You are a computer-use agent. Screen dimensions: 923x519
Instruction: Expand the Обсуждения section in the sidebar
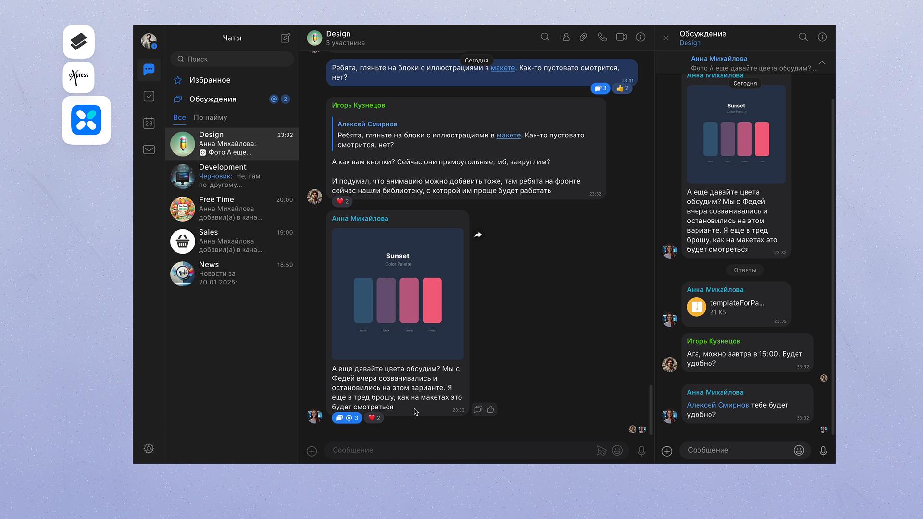coord(212,99)
